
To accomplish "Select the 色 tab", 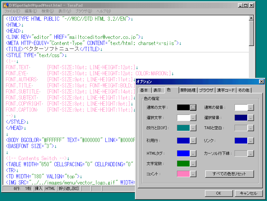I will (172, 90).
